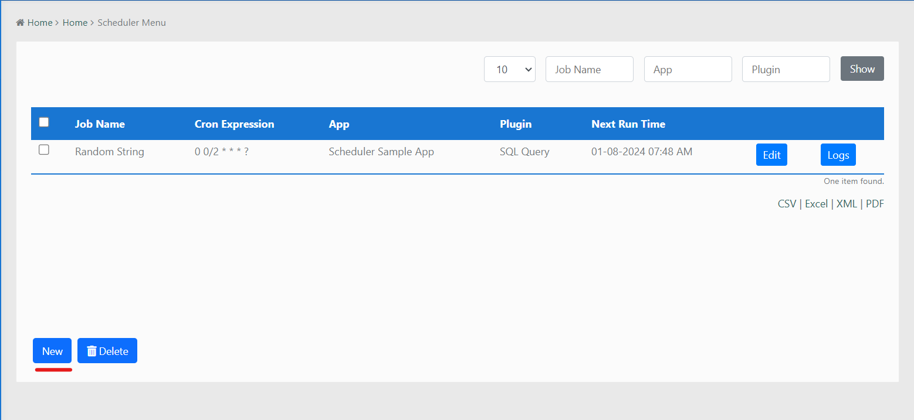Click into the Plugin filter field
This screenshot has width=914, height=420.
click(786, 69)
